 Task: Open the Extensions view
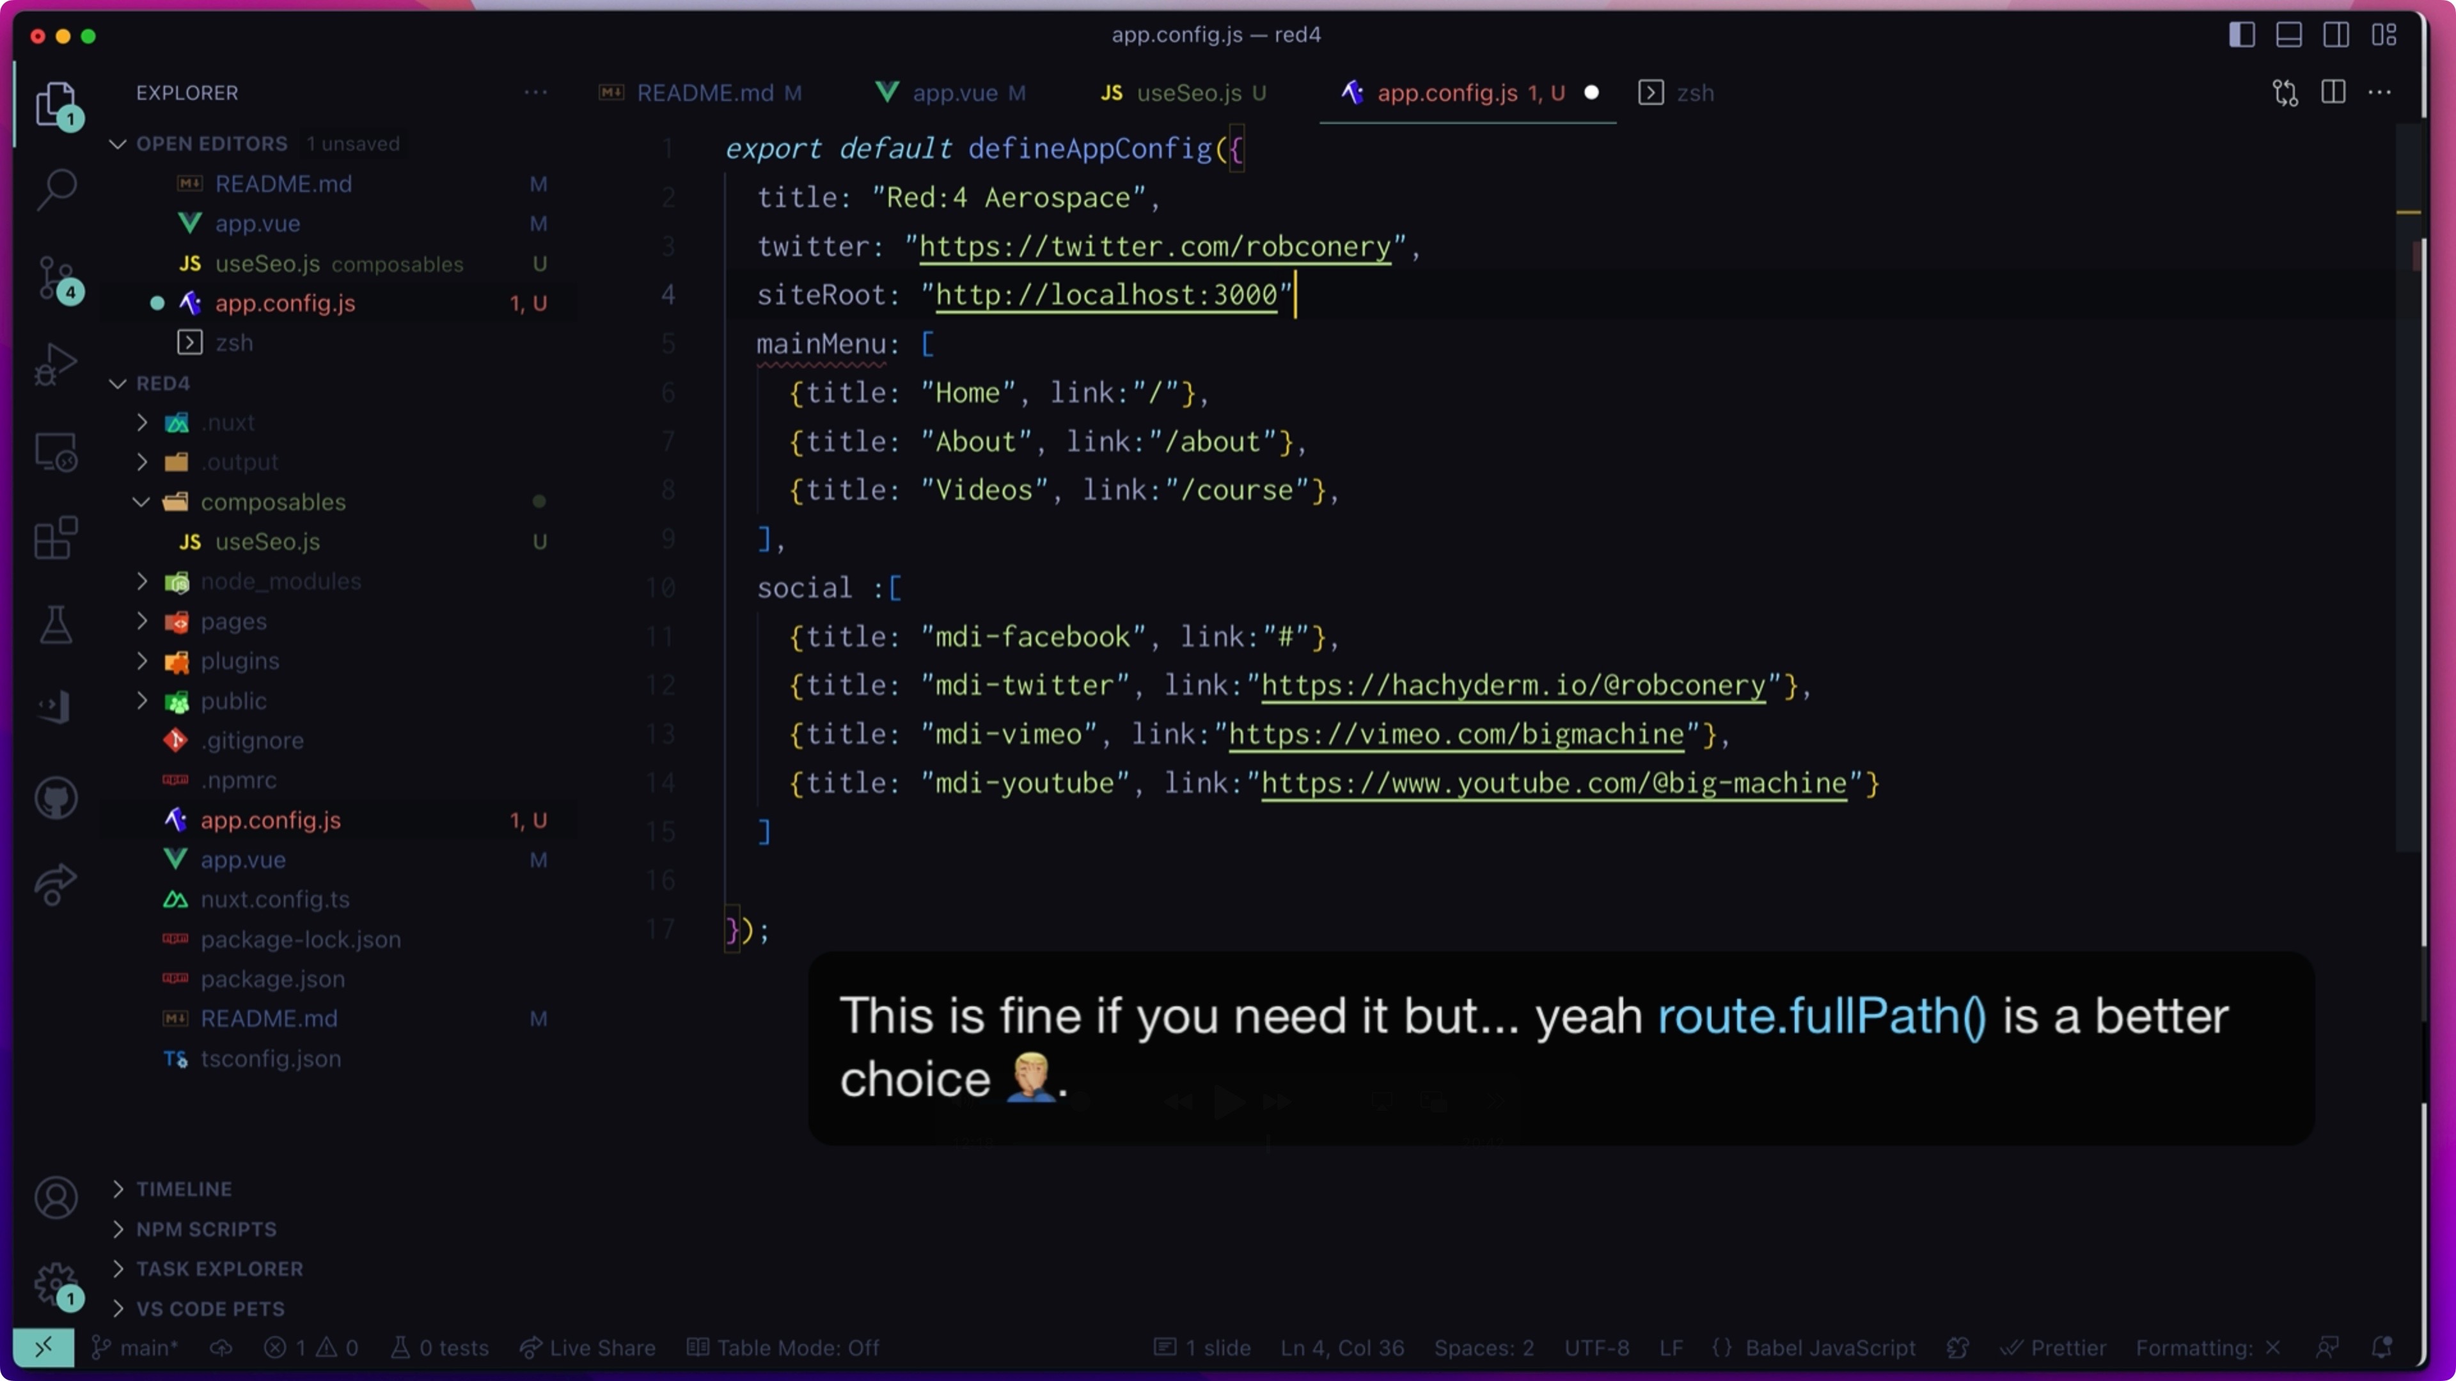(56, 538)
